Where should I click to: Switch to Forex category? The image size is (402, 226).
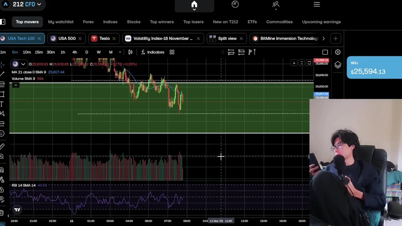[88, 22]
